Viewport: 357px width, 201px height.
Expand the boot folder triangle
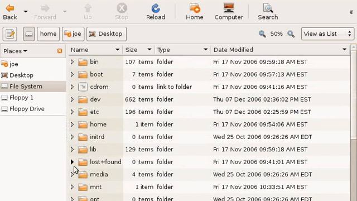click(x=72, y=74)
